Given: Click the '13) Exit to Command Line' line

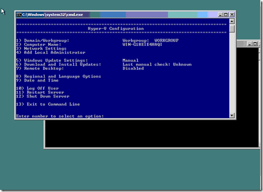Looking at the screenshot, I should pyautogui.click(x=48, y=104).
